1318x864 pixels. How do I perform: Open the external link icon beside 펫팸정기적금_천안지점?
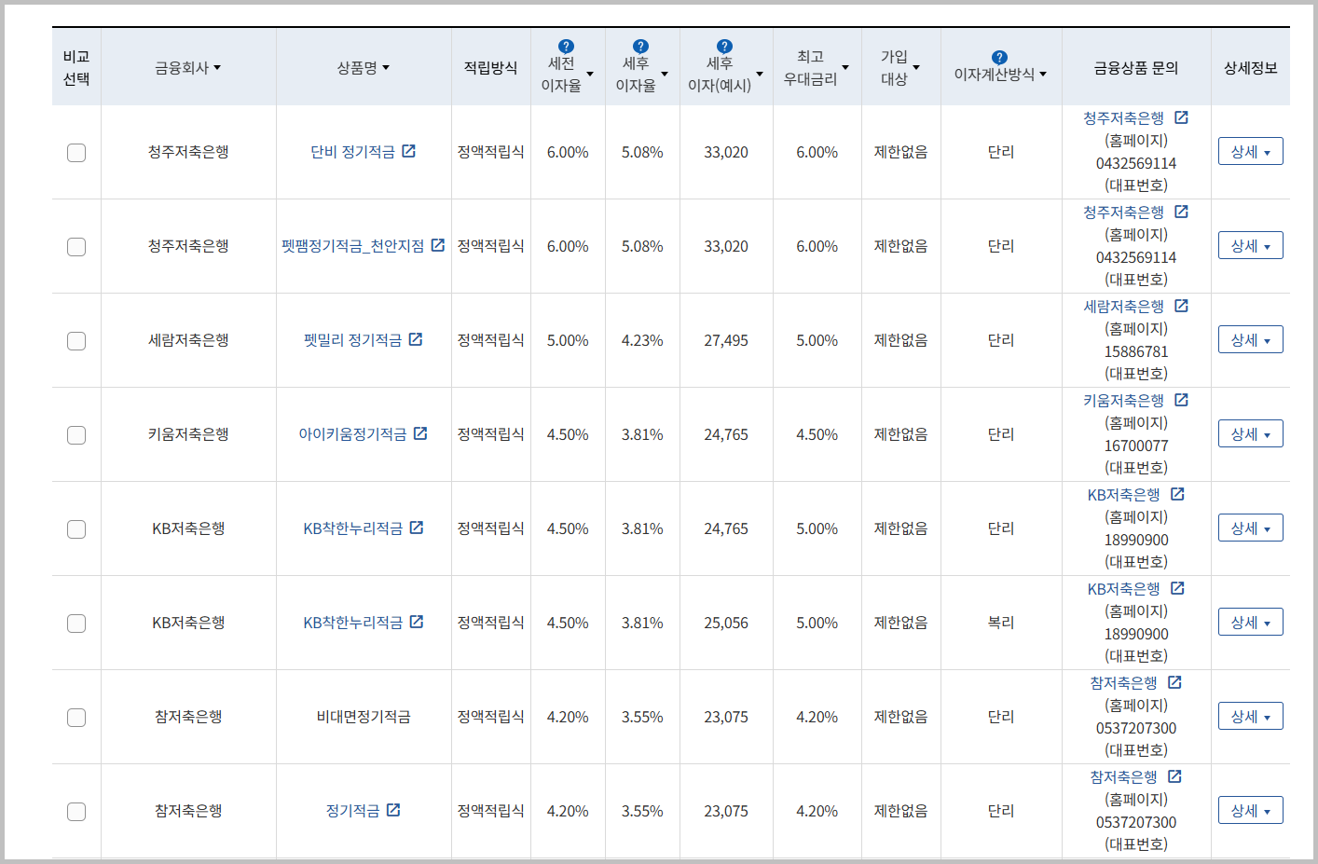[x=437, y=245]
